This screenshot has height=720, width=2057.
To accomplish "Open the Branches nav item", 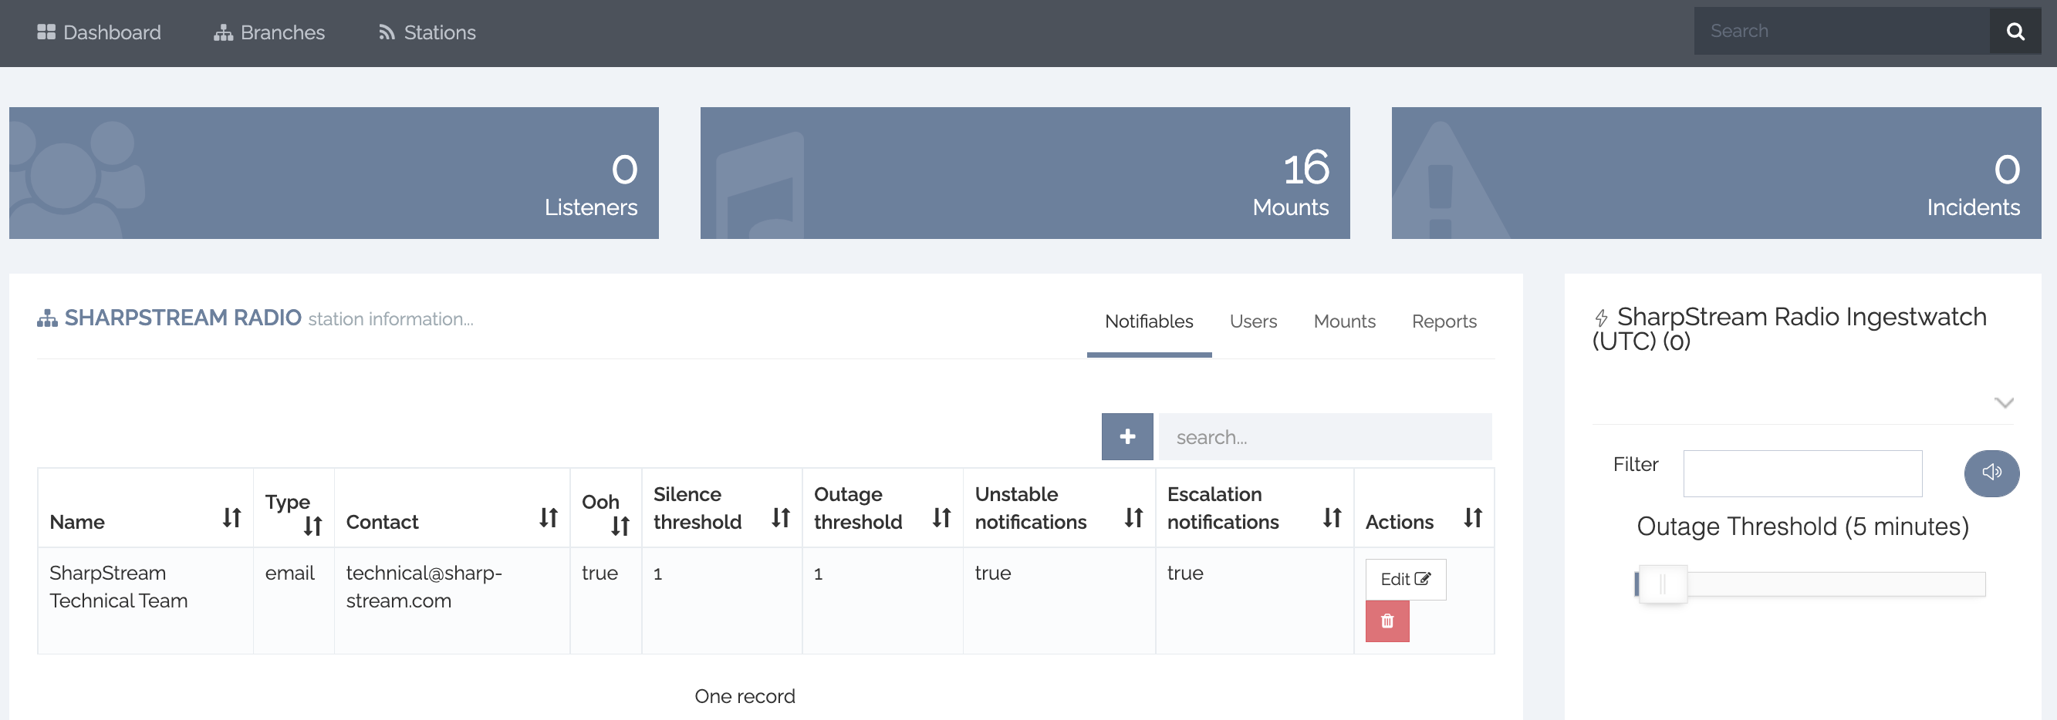I will coord(269,32).
